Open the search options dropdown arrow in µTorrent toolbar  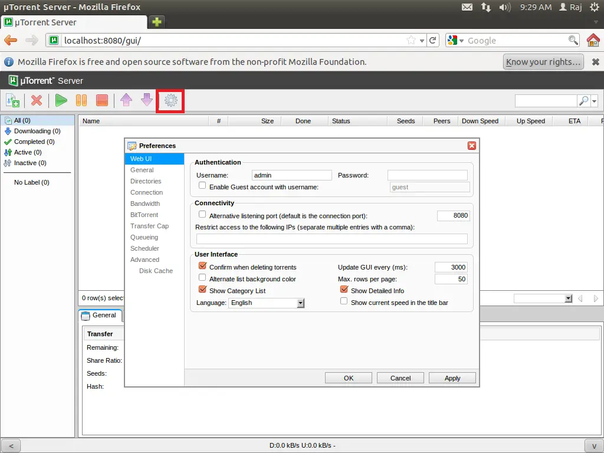(594, 101)
